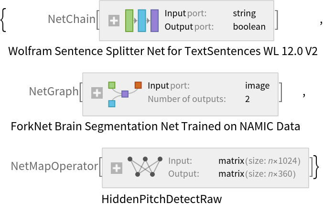Click the blue bottom node in NetGraph icon

(x=112, y=103)
